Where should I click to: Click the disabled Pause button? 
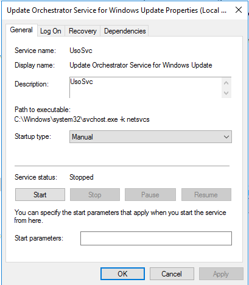point(150,195)
